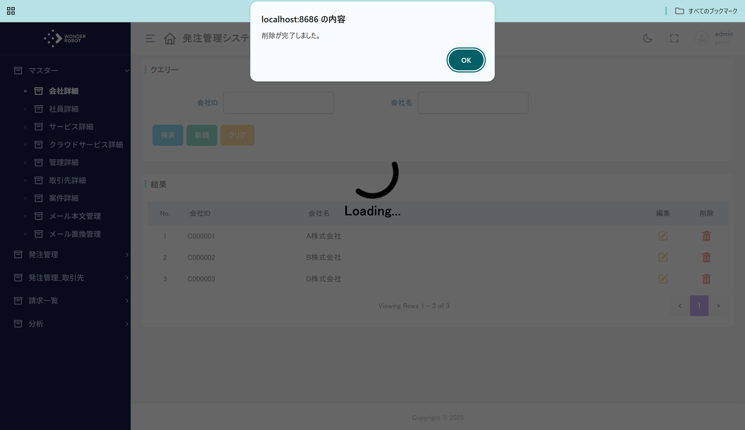Click the 会社ID input field
Viewport: 745px width, 430px height.
coord(279,102)
